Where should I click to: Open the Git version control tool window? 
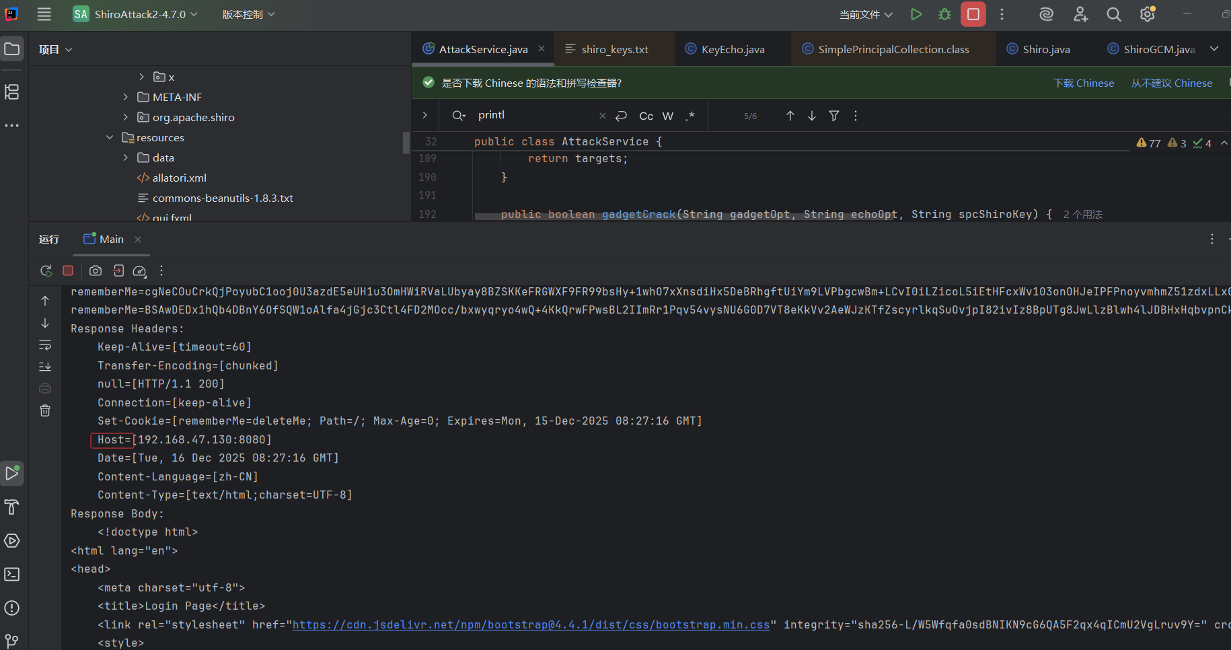tap(11, 641)
